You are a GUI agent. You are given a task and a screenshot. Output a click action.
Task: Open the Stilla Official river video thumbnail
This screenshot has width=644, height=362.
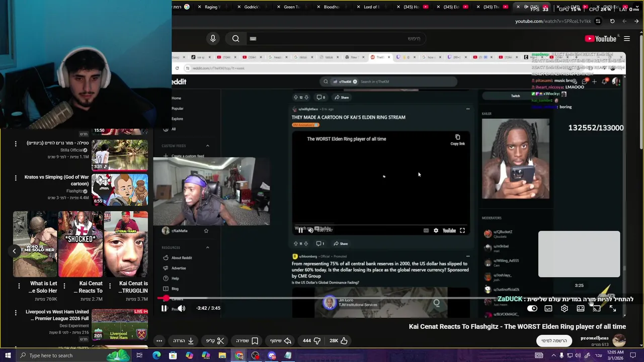click(x=120, y=155)
